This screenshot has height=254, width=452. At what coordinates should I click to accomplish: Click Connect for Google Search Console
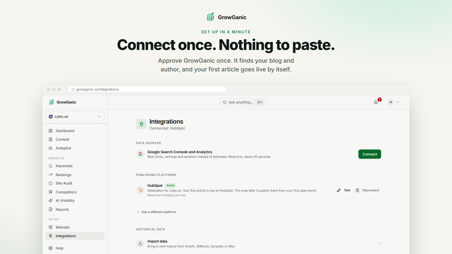pyautogui.click(x=370, y=154)
